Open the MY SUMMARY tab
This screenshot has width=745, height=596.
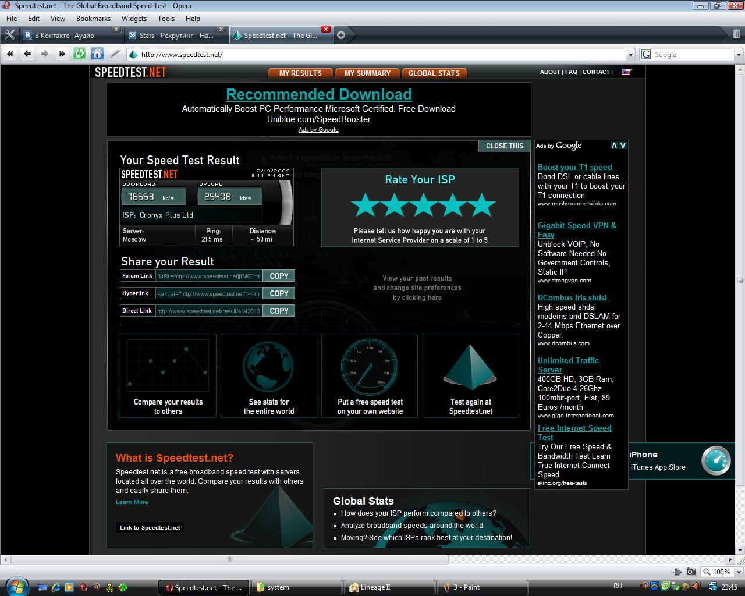click(x=367, y=73)
